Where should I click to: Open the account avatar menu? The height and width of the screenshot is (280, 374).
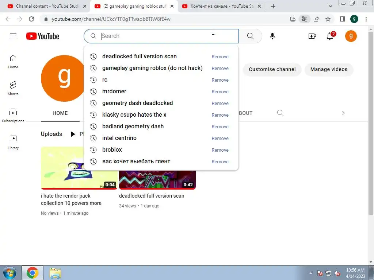click(351, 36)
